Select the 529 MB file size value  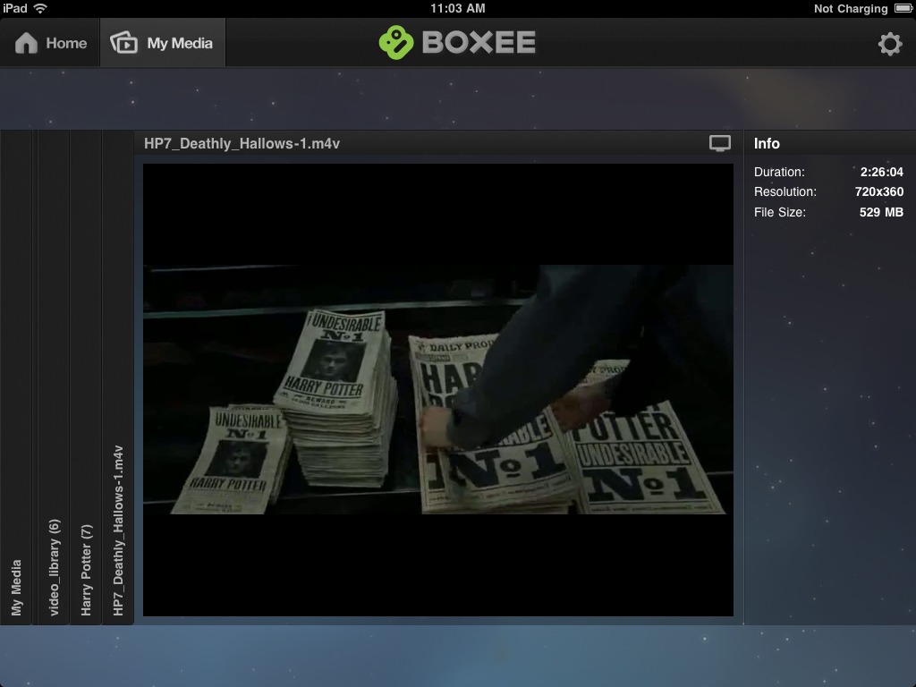coord(881,212)
